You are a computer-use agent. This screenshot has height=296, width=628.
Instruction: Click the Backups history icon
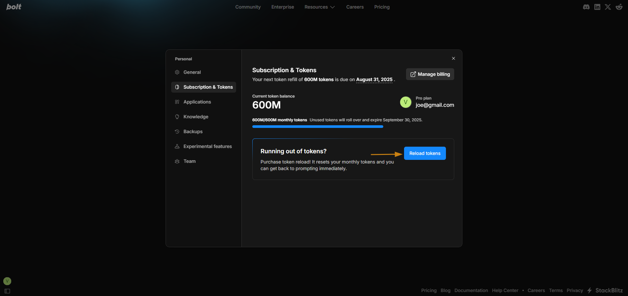[177, 132]
